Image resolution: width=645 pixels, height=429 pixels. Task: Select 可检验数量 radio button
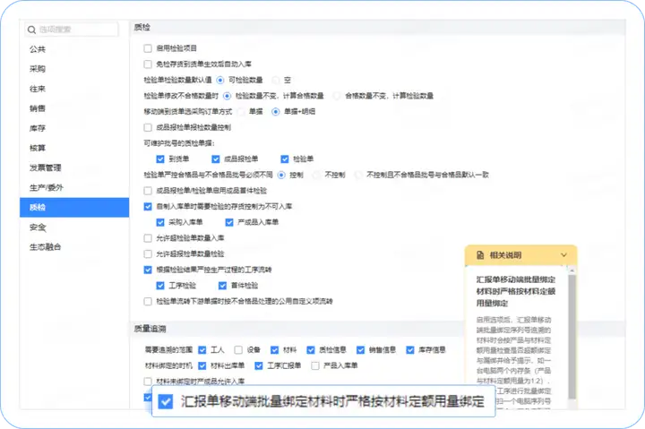pyautogui.click(x=220, y=80)
